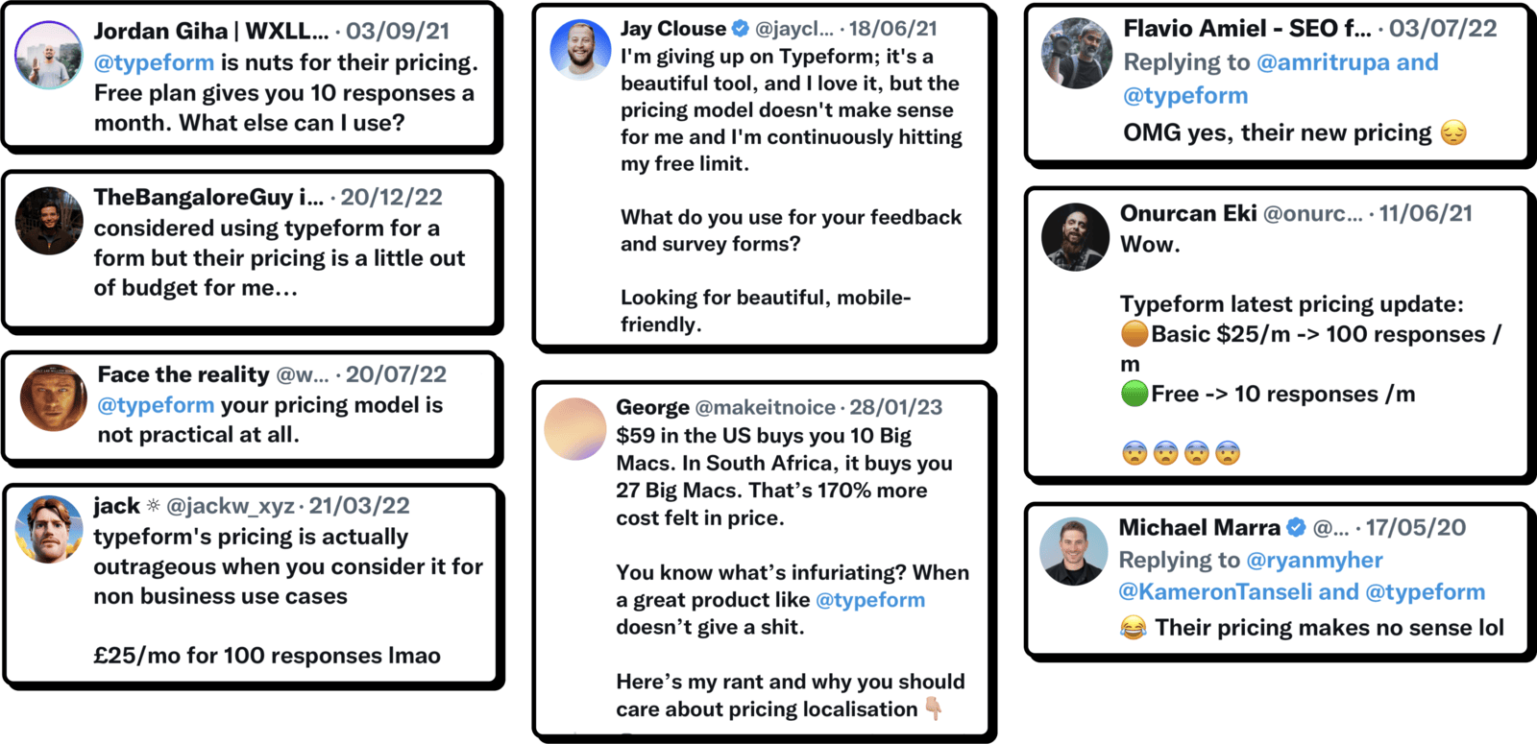Open Flavio Amiel's profile avatar
1537x744 pixels.
pos(1077,54)
